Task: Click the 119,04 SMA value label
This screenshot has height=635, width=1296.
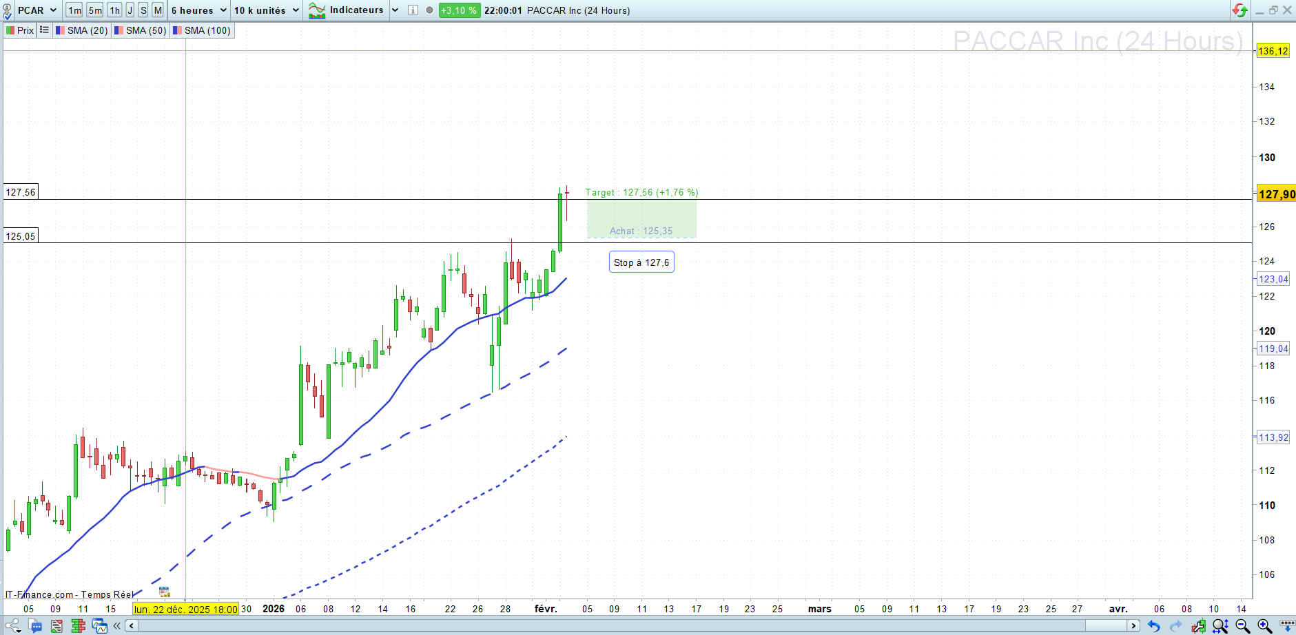Action: coord(1273,348)
